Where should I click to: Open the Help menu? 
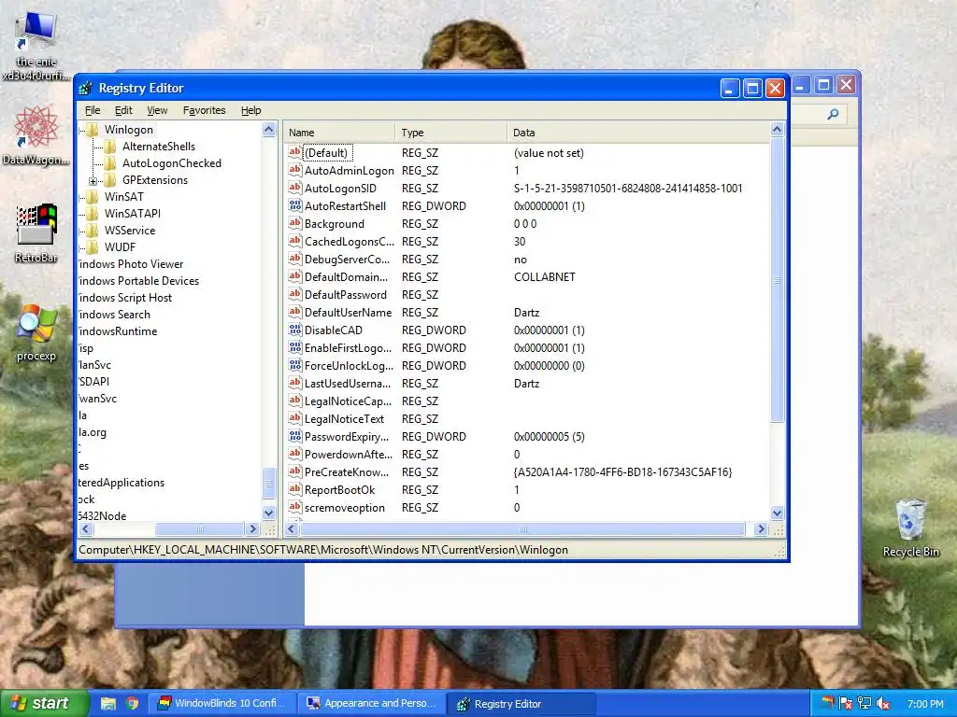click(250, 110)
